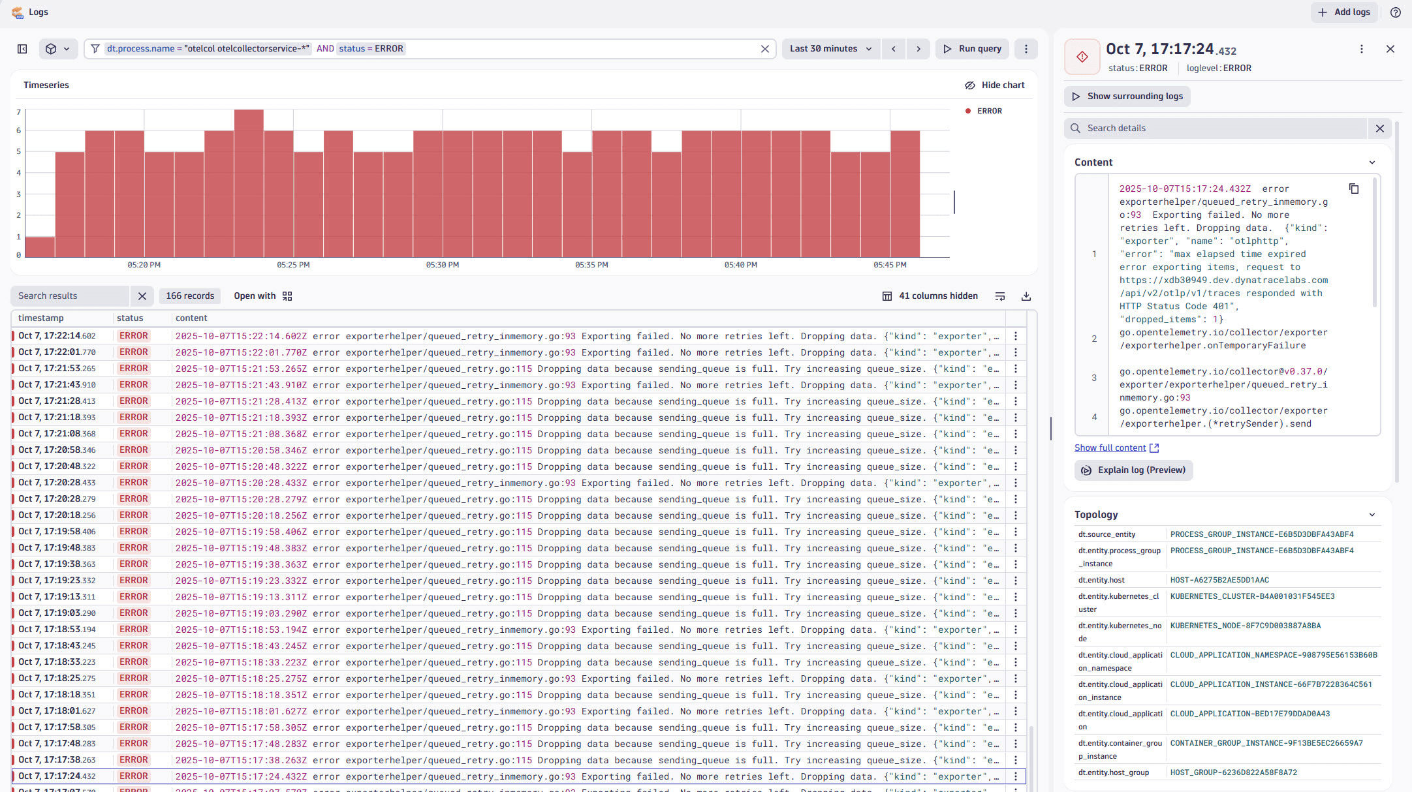
Task: Hide the timeseries chart
Action: click(x=995, y=85)
